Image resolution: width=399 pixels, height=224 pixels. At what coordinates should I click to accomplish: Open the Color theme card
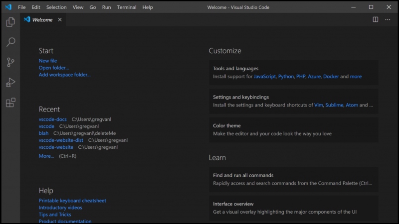(294, 130)
